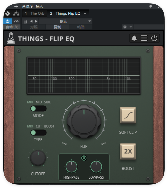Image resolution: width=168 pixels, height=188 pixels.
Task: Enable the 2X BOOST button
Action: click(128, 152)
